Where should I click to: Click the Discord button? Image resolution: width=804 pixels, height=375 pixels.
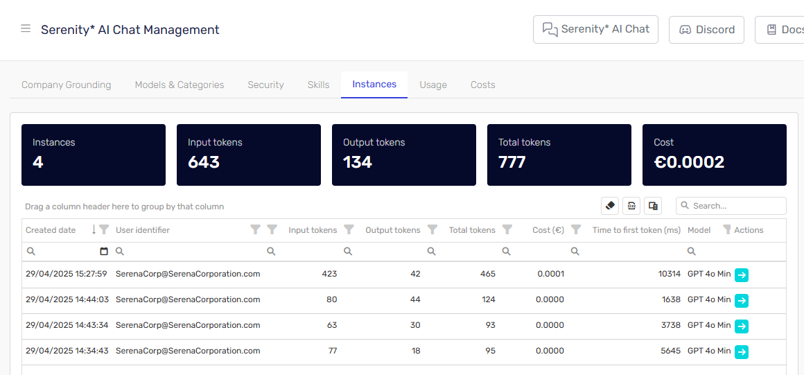coord(706,30)
